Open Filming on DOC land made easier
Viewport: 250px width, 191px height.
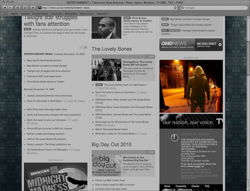pos(44,76)
